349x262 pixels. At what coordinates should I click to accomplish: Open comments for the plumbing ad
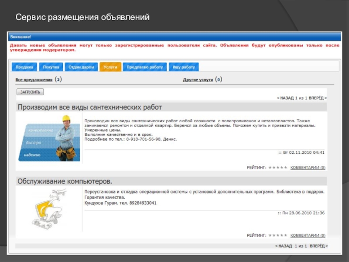[x=308, y=168]
